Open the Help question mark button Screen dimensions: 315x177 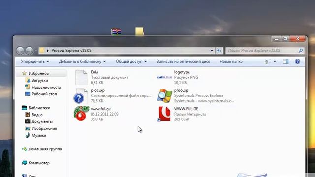click(x=297, y=61)
